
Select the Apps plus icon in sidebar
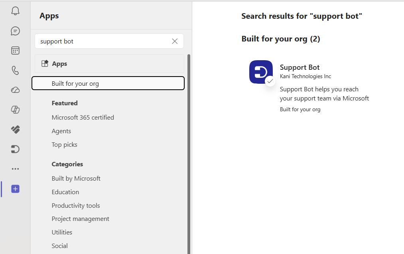coord(15,189)
